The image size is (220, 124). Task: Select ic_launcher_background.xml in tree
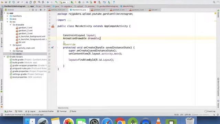tap(32, 37)
